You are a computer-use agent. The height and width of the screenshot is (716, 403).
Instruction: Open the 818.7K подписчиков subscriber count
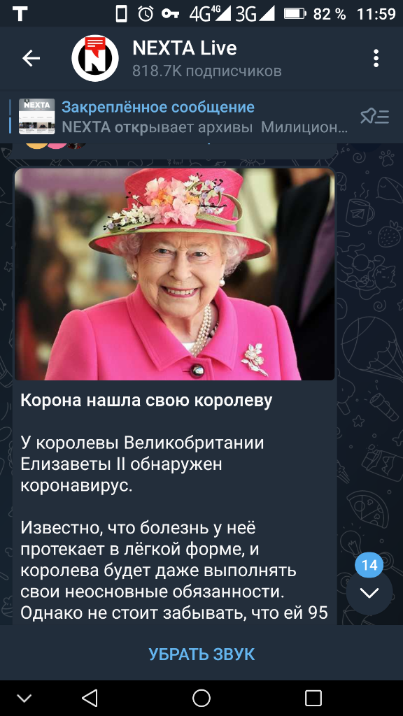(206, 71)
